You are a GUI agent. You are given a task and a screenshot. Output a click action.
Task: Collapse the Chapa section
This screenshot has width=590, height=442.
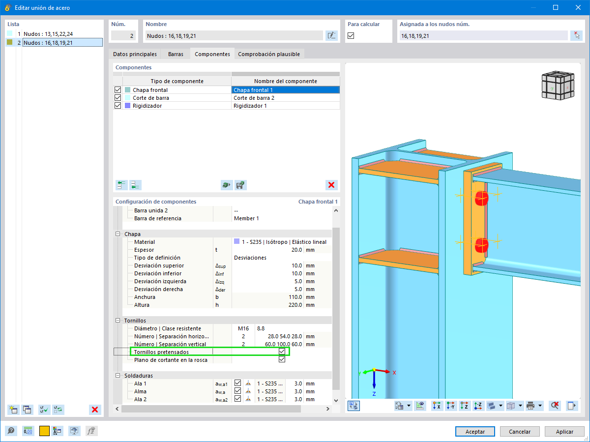[x=118, y=234]
